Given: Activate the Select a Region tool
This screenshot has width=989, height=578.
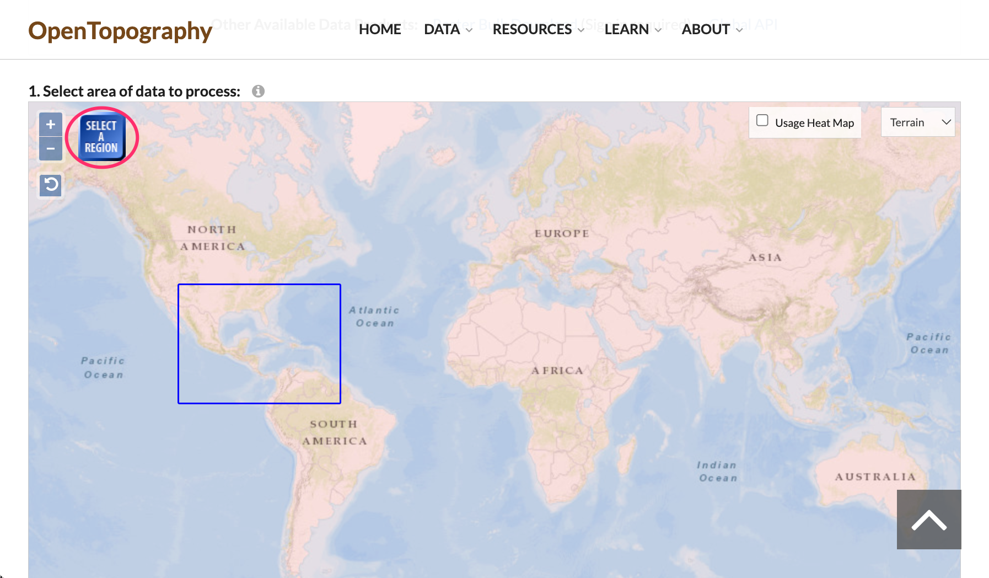Looking at the screenshot, I should click(101, 137).
